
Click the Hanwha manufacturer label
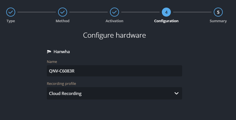click(x=61, y=52)
